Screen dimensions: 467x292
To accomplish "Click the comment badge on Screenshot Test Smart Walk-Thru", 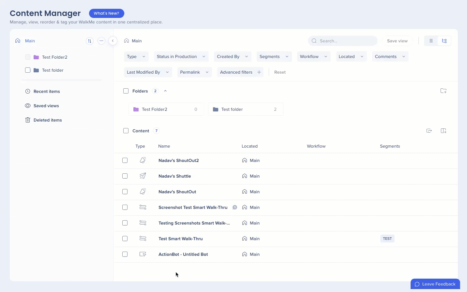I will point(234,207).
